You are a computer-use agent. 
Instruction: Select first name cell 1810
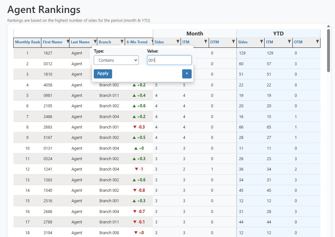[48, 74]
